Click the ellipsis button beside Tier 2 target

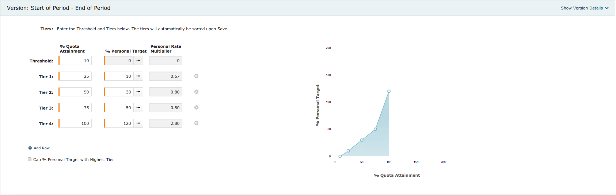pyautogui.click(x=138, y=92)
